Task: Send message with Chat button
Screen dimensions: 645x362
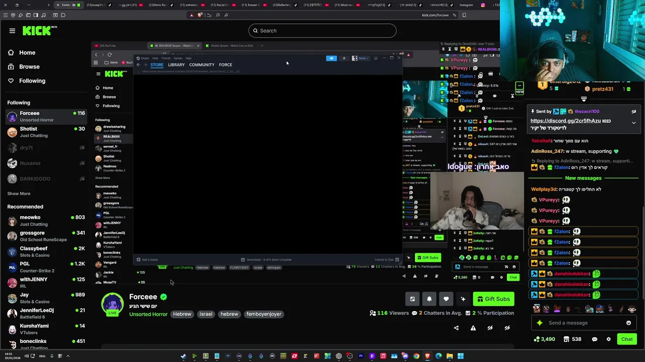Action: pyautogui.click(x=627, y=339)
